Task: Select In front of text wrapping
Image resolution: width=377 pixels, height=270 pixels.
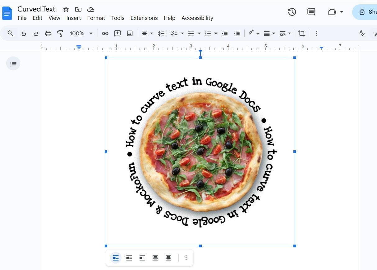Action: [x=168, y=258]
